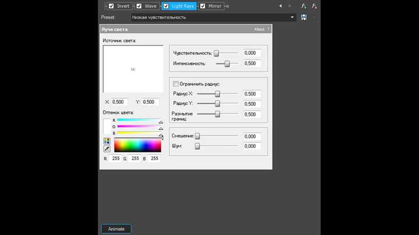Viewport: 419px width, 235px height.
Task: Toggle the Wave effect checkbox
Action: 139,6
